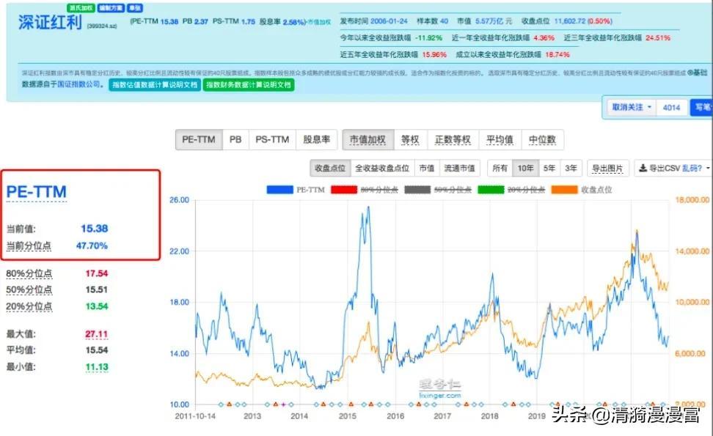The image size is (713, 436).
Task: Click the download icon on 导出CSV button
Action: pos(643,168)
